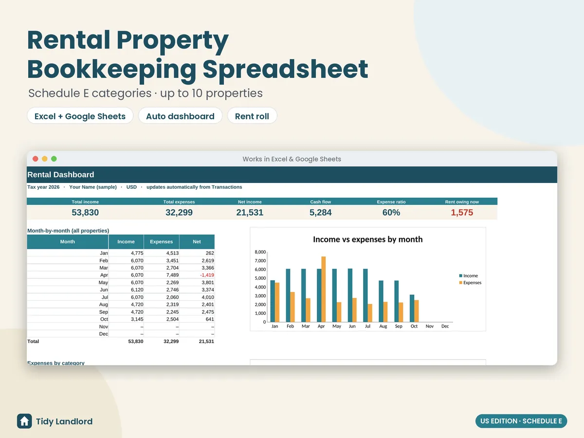Click the red window close dot

[x=35, y=159]
